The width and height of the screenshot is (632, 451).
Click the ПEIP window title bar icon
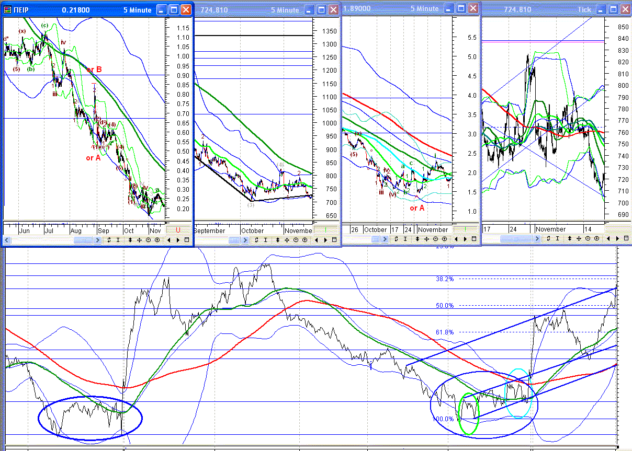pyautogui.click(x=9, y=10)
